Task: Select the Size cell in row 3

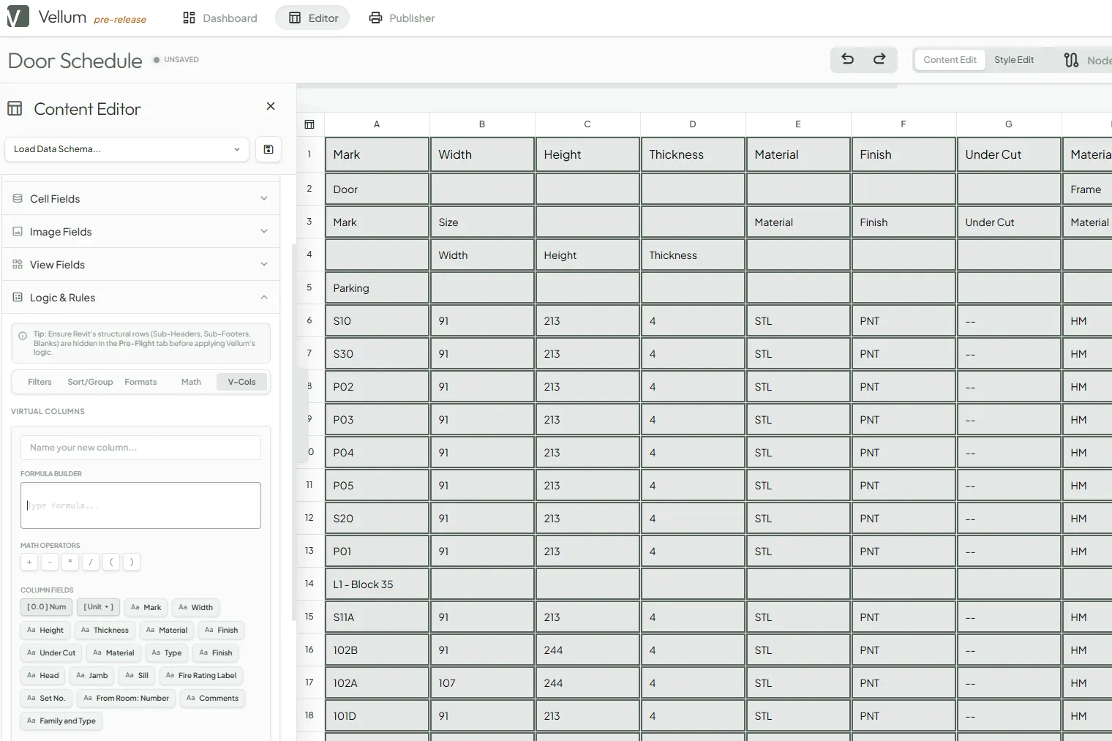Action: click(482, 222)
